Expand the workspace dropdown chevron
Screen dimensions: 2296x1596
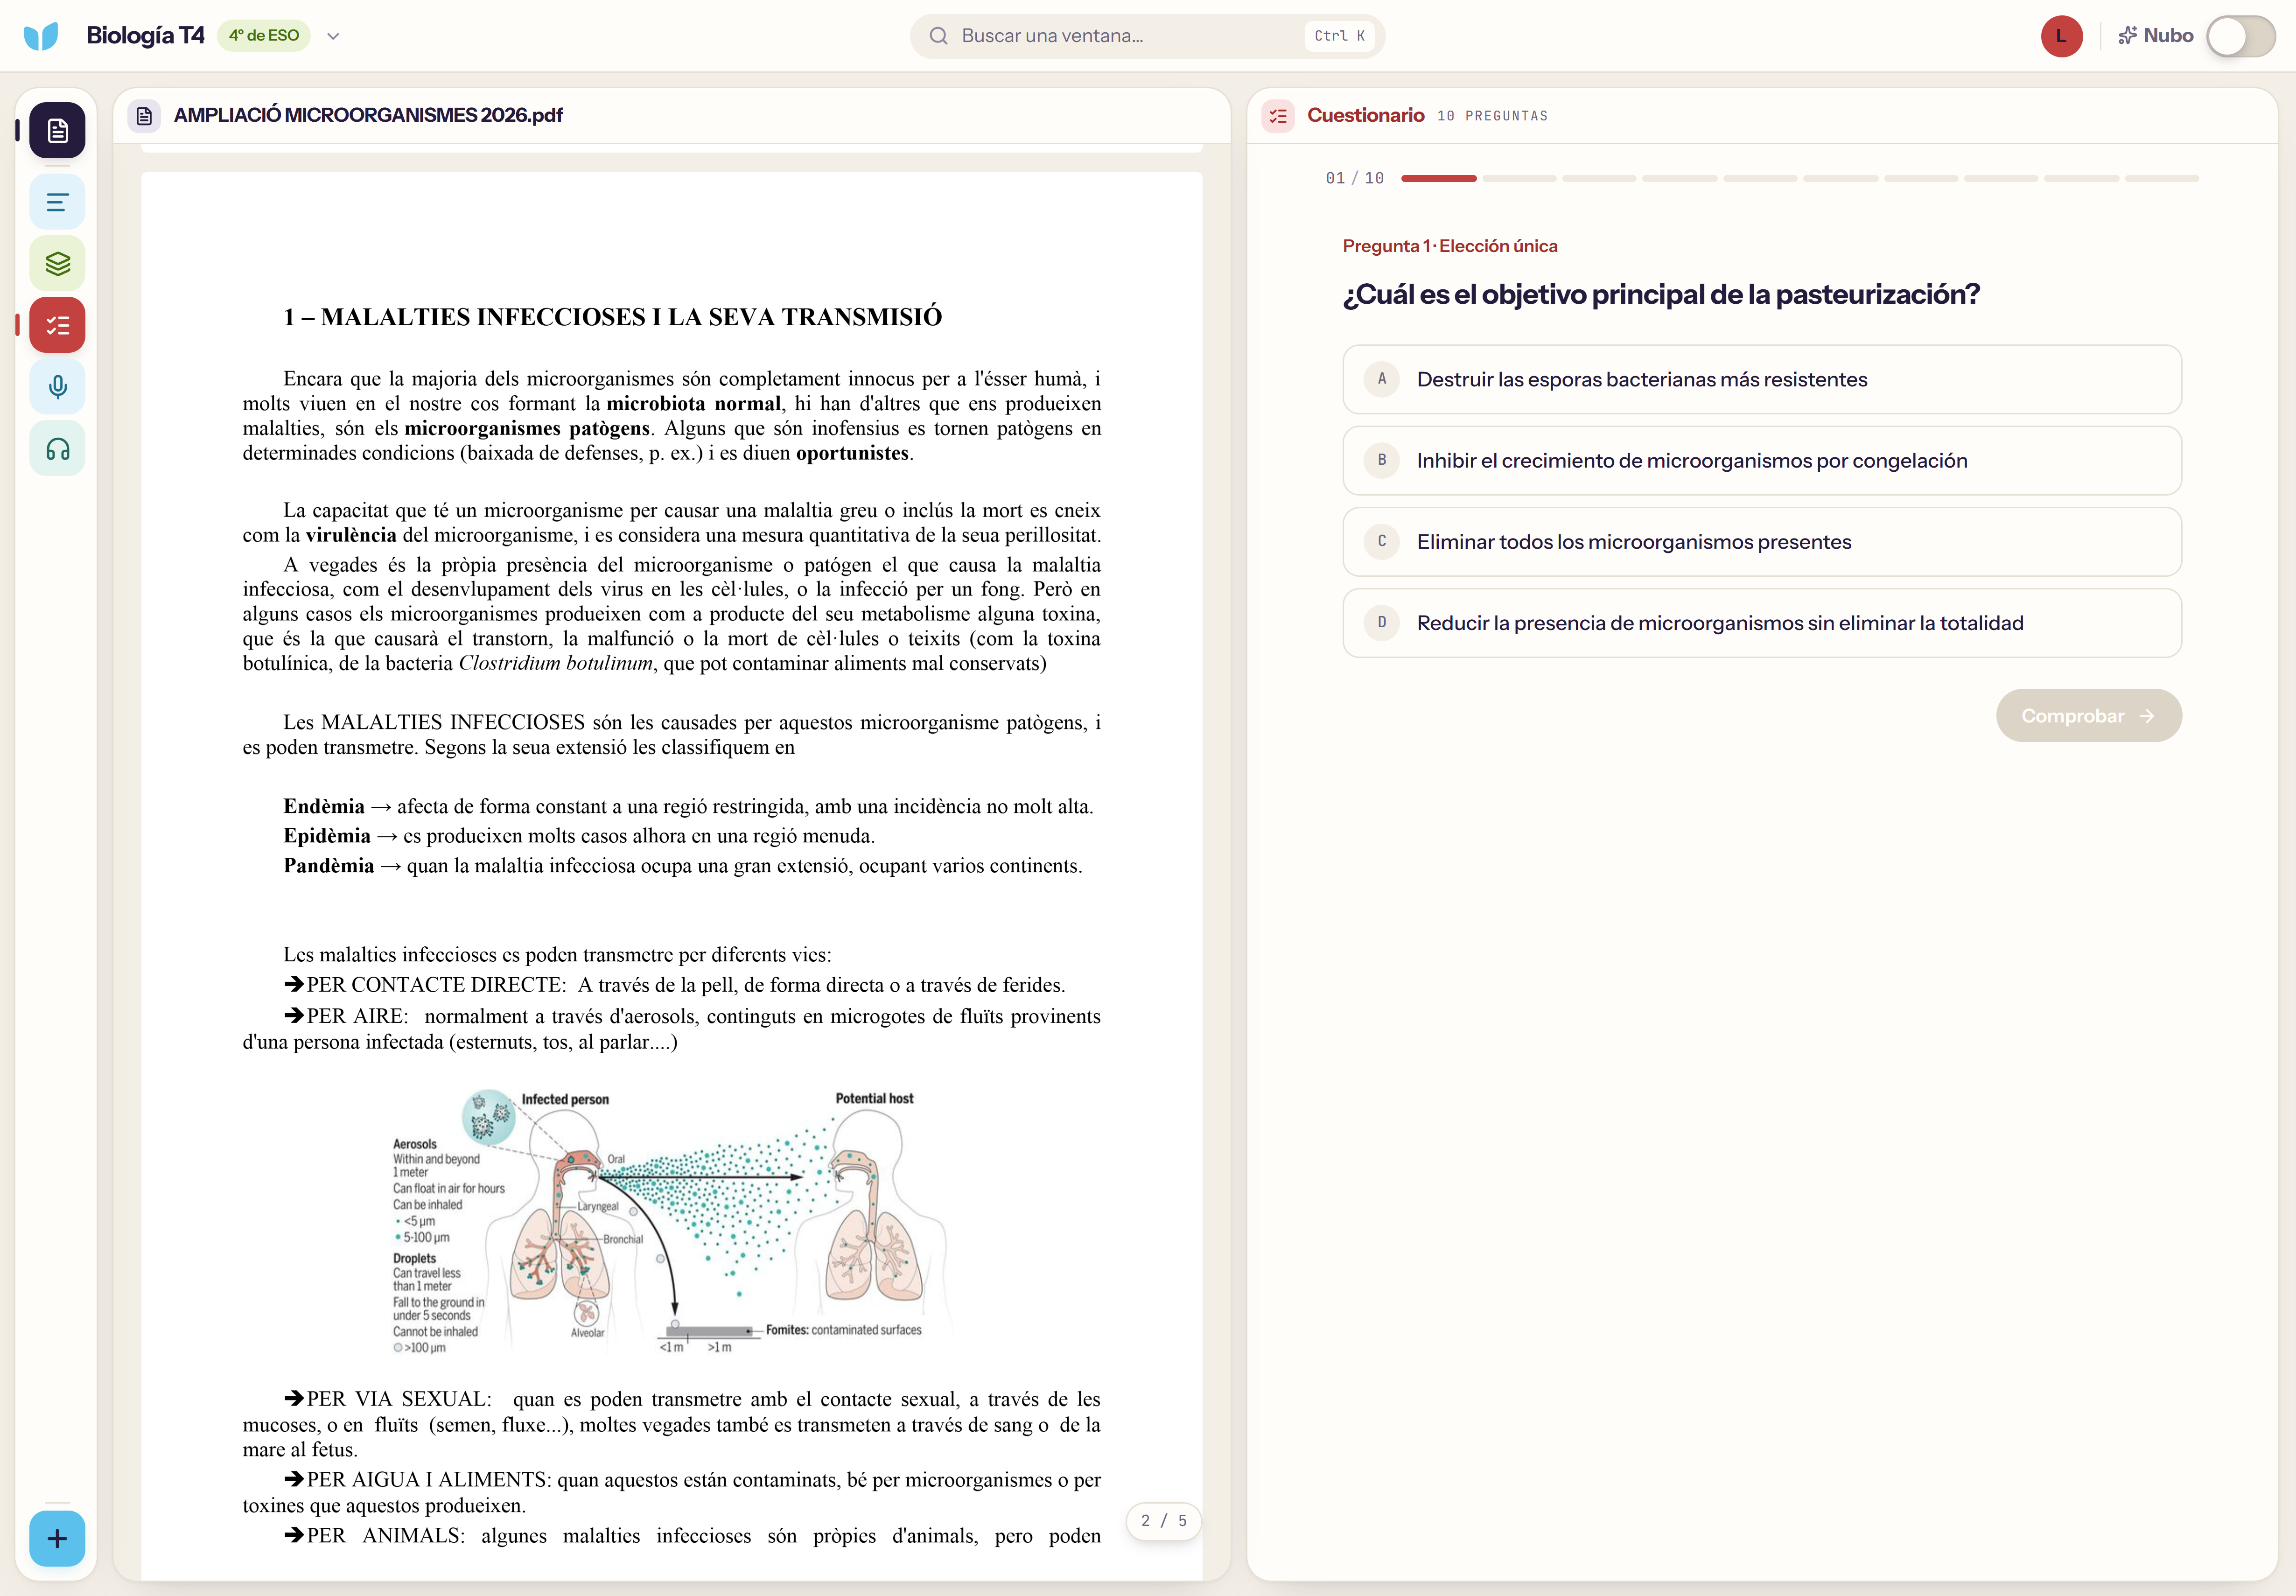333,36
